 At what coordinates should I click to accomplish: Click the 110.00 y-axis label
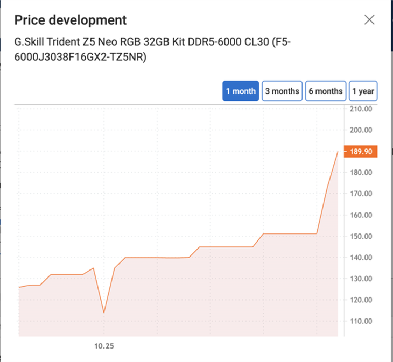point(361,321)
